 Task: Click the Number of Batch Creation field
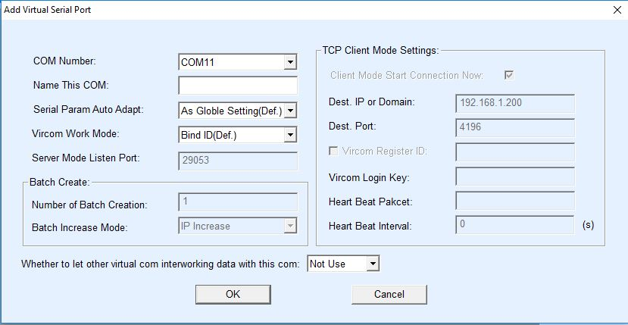coord(238,202)
